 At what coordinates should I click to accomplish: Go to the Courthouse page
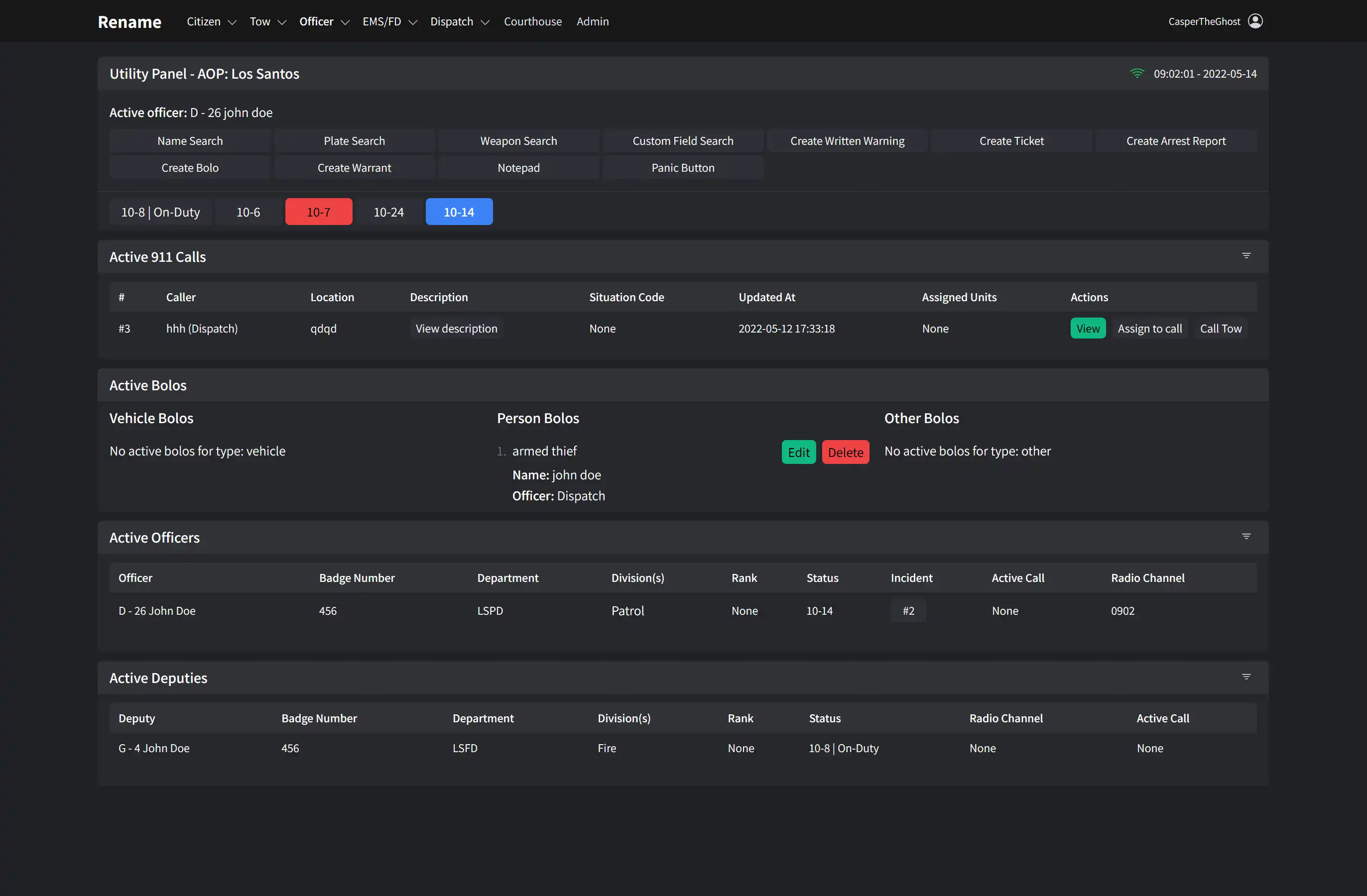click(532, 21)
